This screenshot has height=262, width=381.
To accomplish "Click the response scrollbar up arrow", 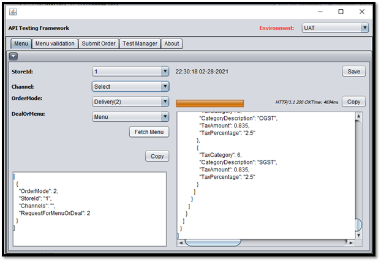I will [x=359, y=116].
